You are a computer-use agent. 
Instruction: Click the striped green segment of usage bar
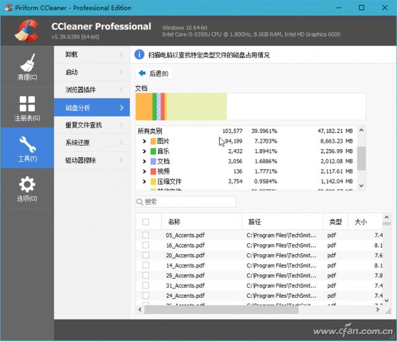coord(197,106)
